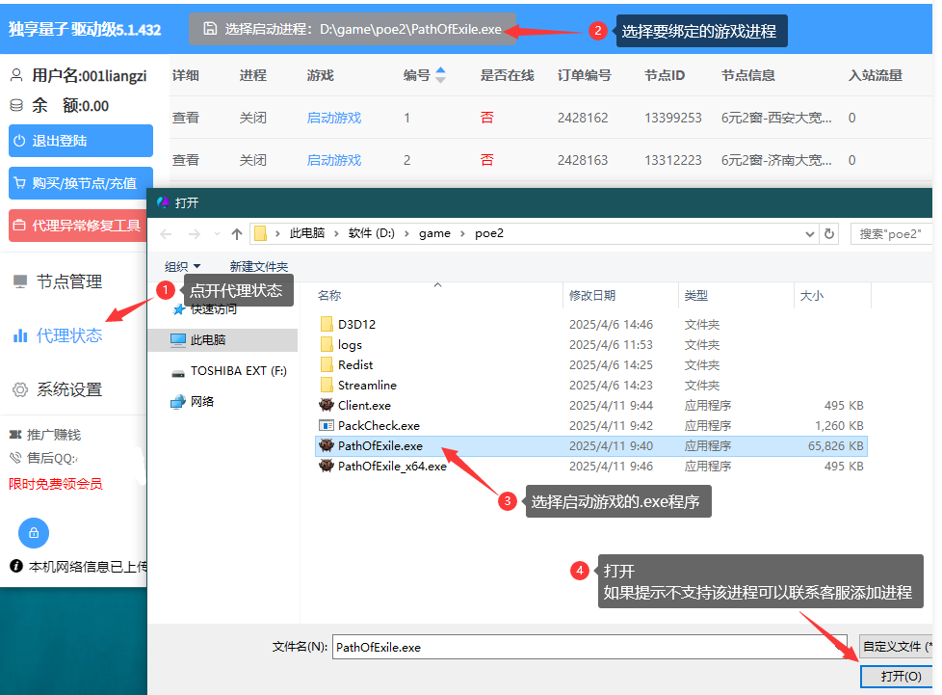Click the 节点管理 monitor icon
This screenshot has height=695, width=942.
pyautogui.click(x=20, y=281)
